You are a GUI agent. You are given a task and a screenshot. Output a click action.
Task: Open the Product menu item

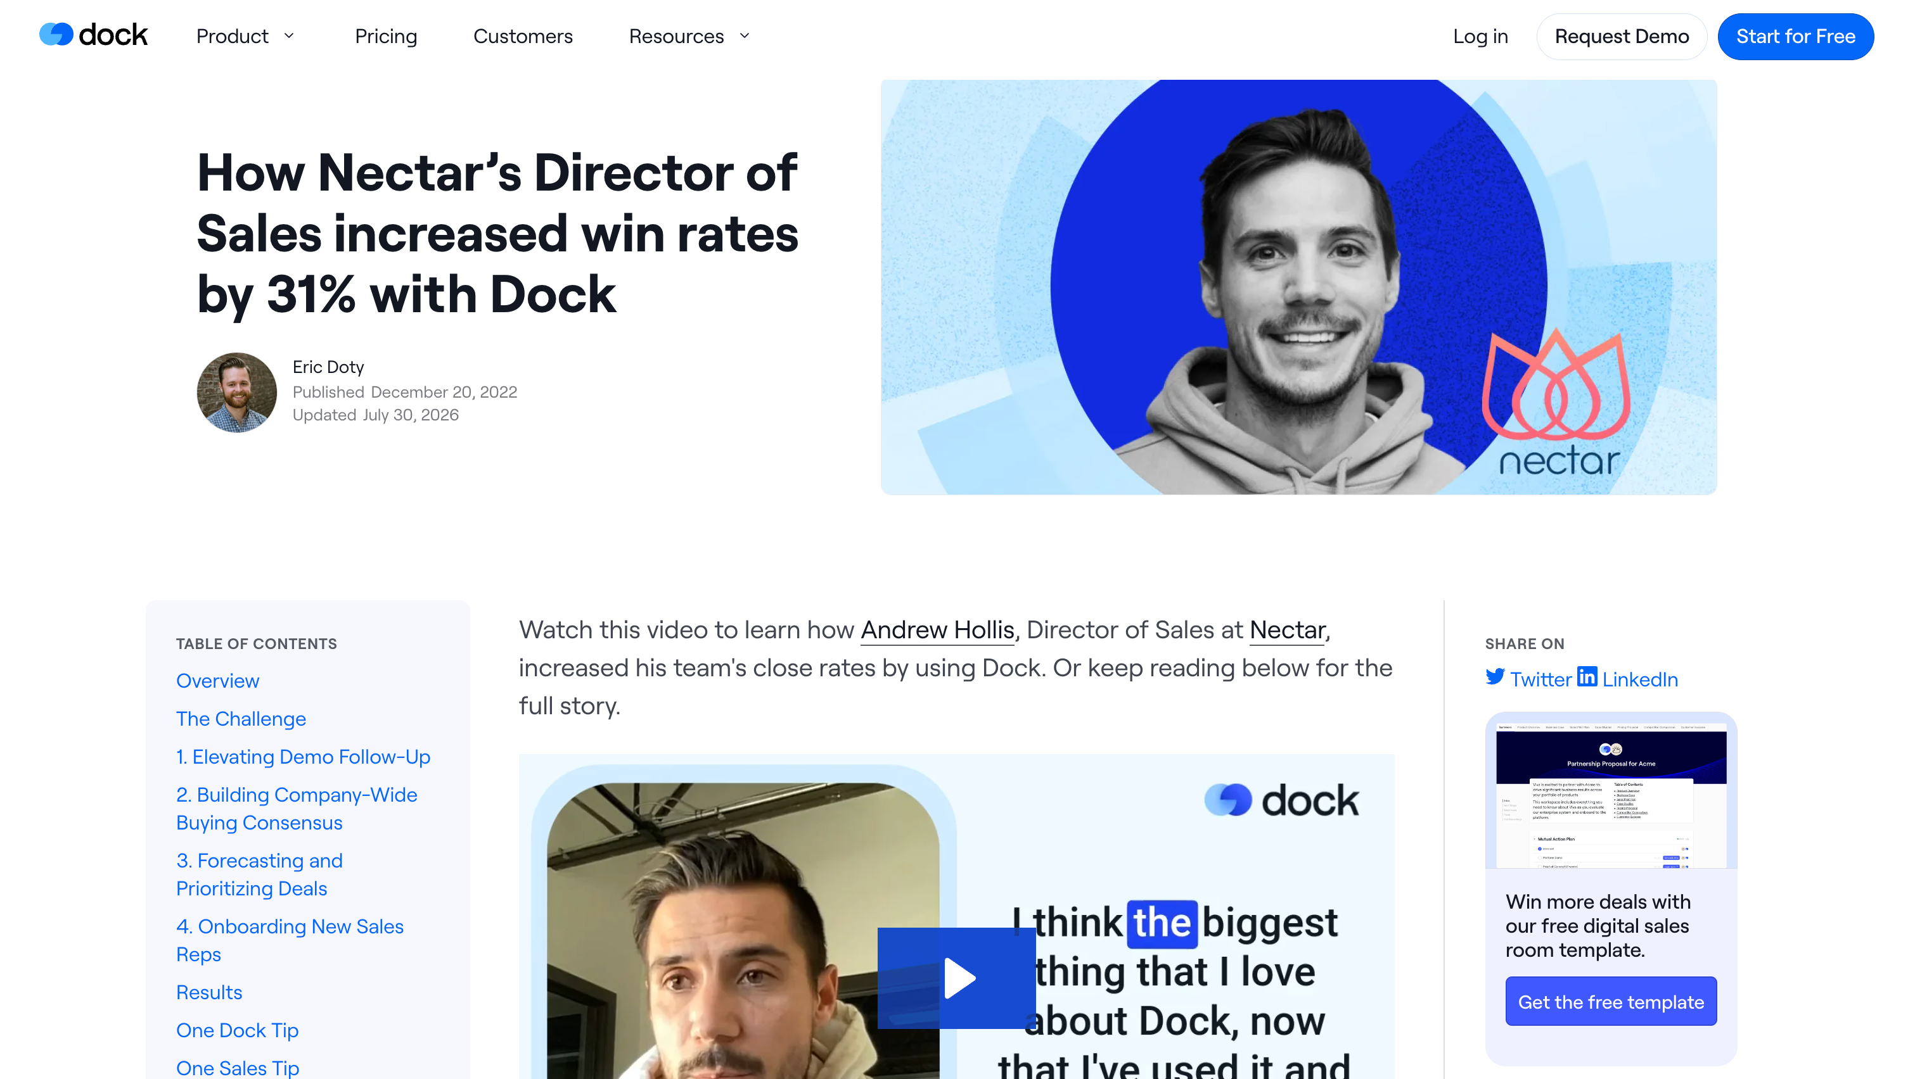click(232, 35)
